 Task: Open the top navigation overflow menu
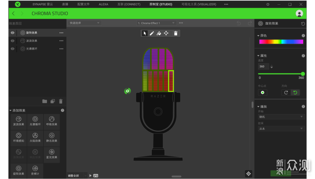pyautogui.click(x=226, y=4)
